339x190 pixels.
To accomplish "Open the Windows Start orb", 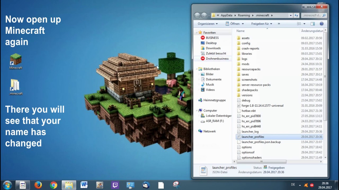I will pos(7,185).
